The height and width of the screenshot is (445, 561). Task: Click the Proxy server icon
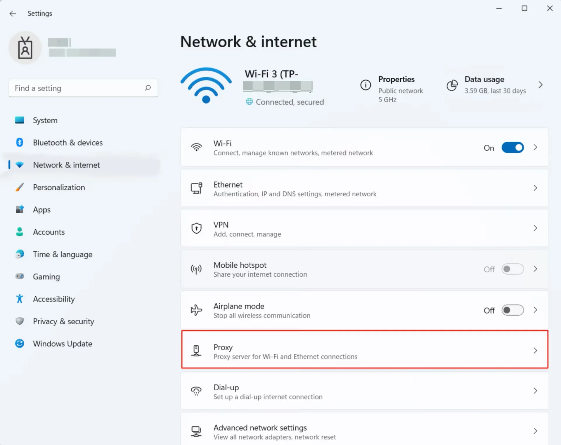pyautogui.click(x=196, y=351)
